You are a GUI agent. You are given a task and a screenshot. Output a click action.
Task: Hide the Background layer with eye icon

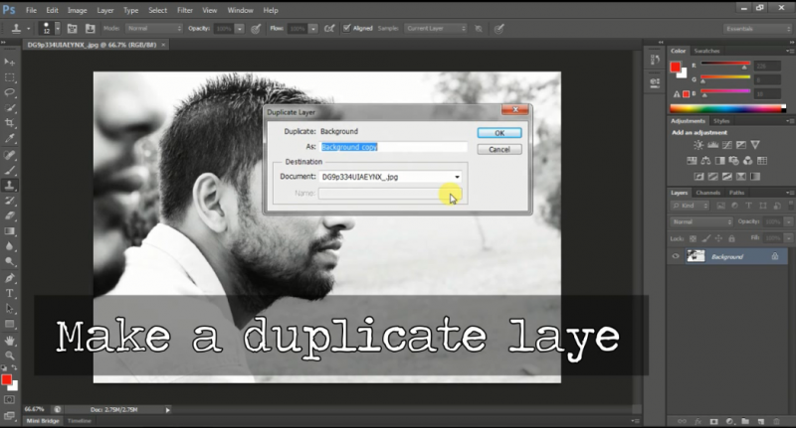coord(677,256)
